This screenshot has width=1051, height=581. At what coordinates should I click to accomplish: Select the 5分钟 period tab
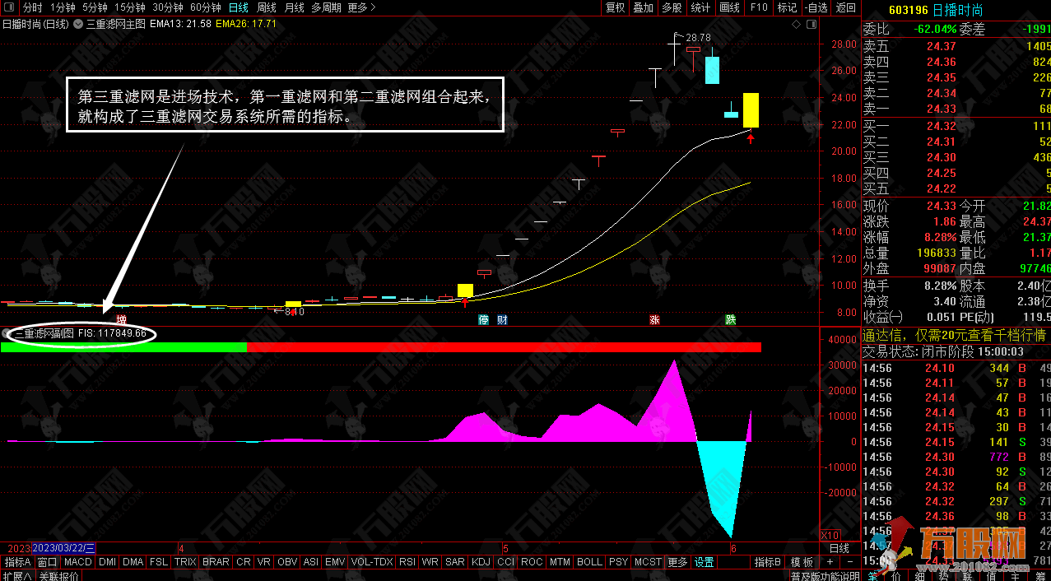point(95,7)
